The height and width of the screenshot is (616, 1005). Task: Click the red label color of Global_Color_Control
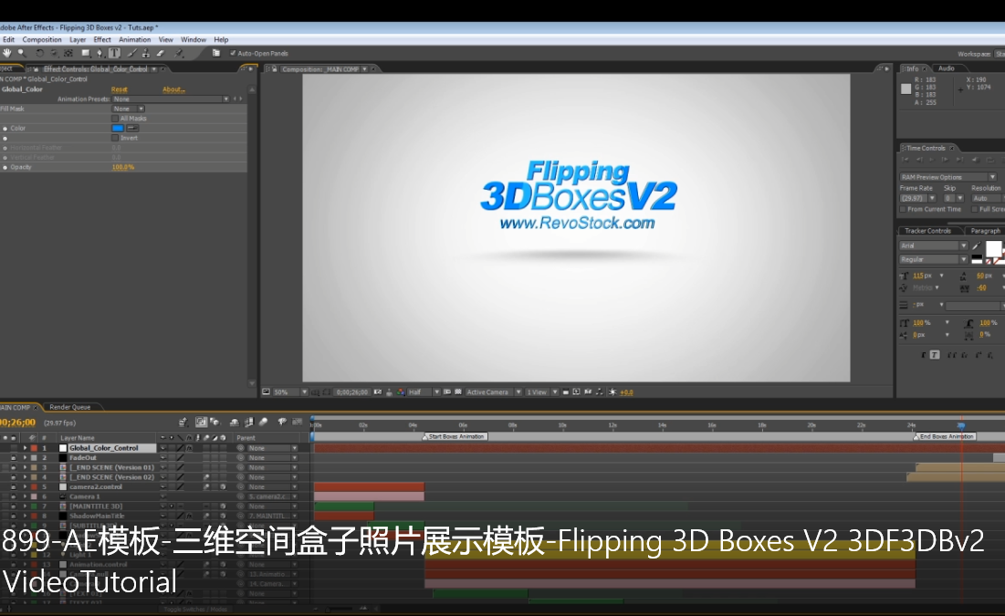34,448
